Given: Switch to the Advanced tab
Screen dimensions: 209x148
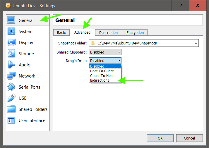Looking at the screenshot, I should 82,32.
